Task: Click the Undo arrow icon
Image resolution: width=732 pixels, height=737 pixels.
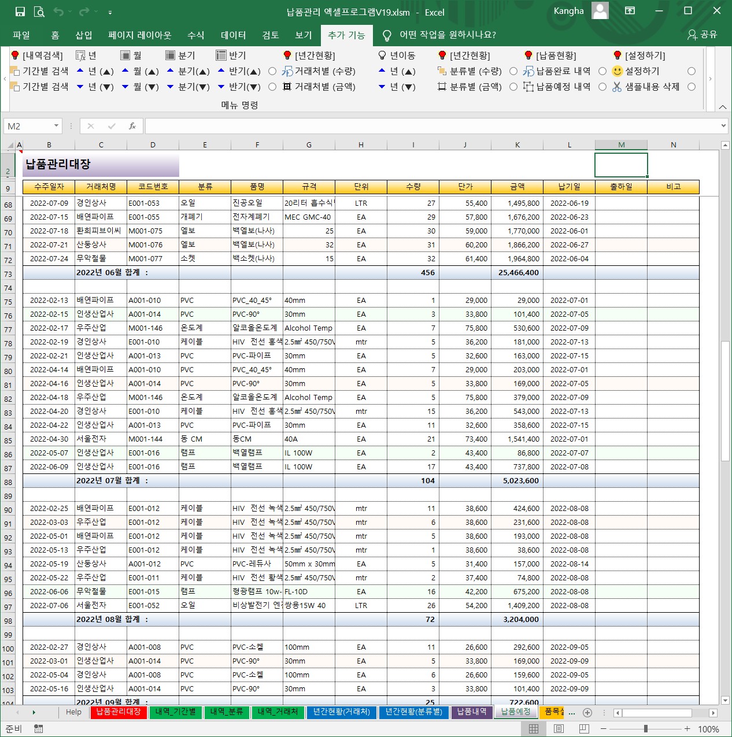Action: point(58,12)
